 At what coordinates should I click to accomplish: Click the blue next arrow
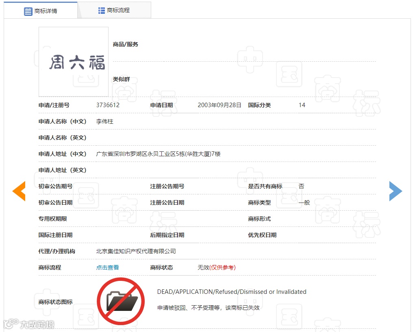[x=395, y=191]
